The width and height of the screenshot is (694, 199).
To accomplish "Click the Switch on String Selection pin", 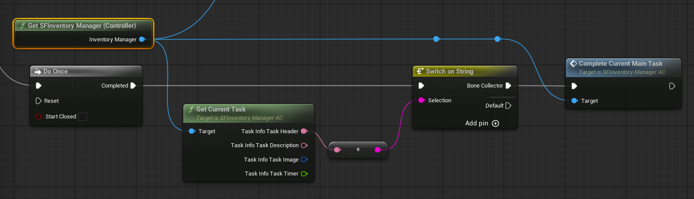I will 422,100.
